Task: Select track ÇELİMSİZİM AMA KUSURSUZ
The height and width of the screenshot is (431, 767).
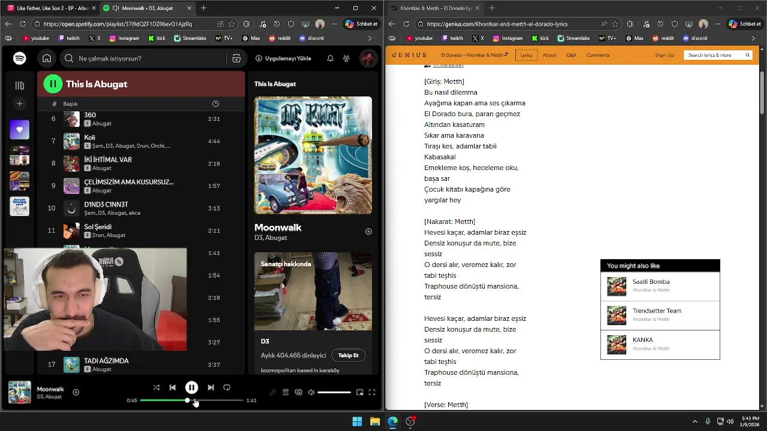Action: click(x=141, y=186)
